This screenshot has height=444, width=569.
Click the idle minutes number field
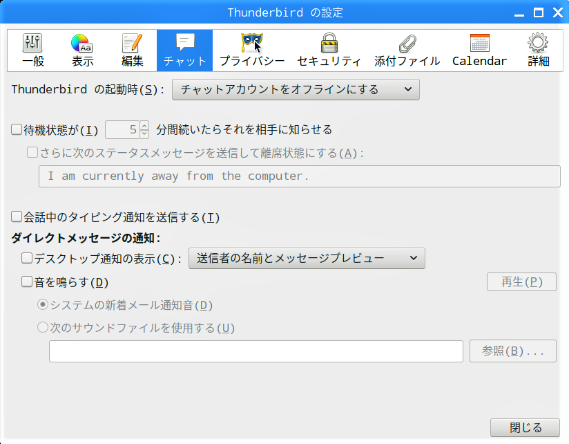[x=123, y=129]
